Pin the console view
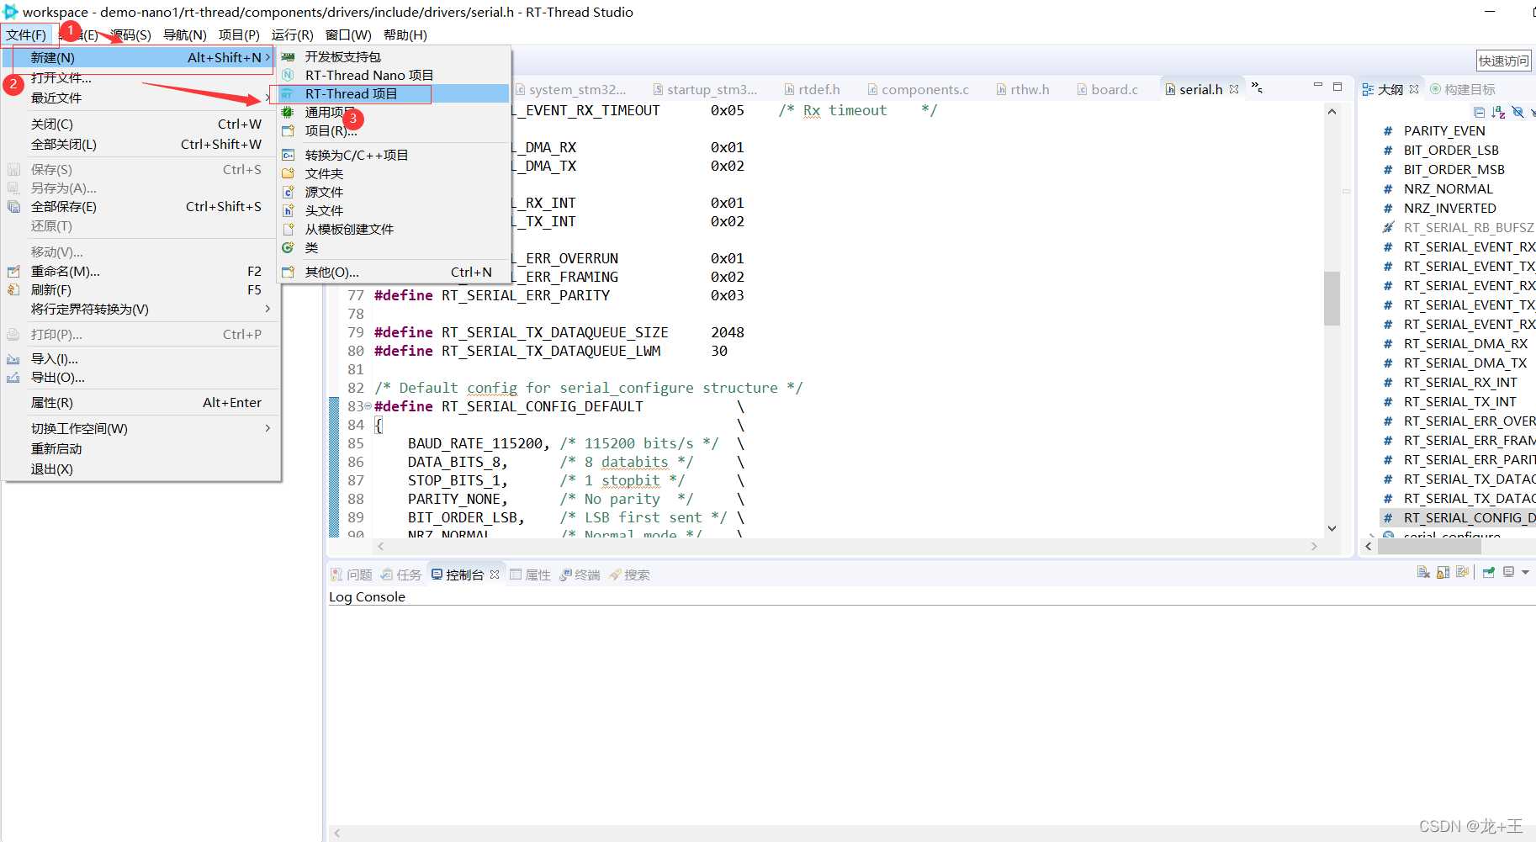This screenshot has width=1536, height=842. pos(1488,572)
